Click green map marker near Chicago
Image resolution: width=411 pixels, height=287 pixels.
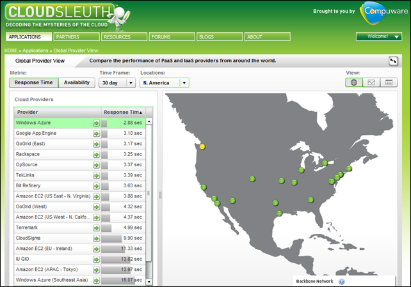point(301,170)
